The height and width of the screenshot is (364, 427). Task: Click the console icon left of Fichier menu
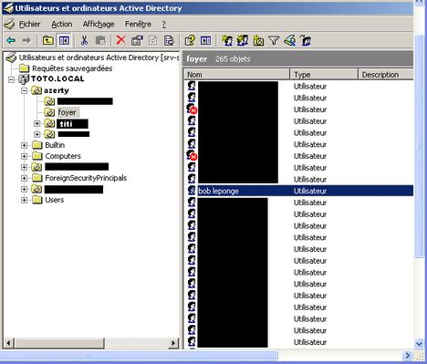tap(9, 24)
